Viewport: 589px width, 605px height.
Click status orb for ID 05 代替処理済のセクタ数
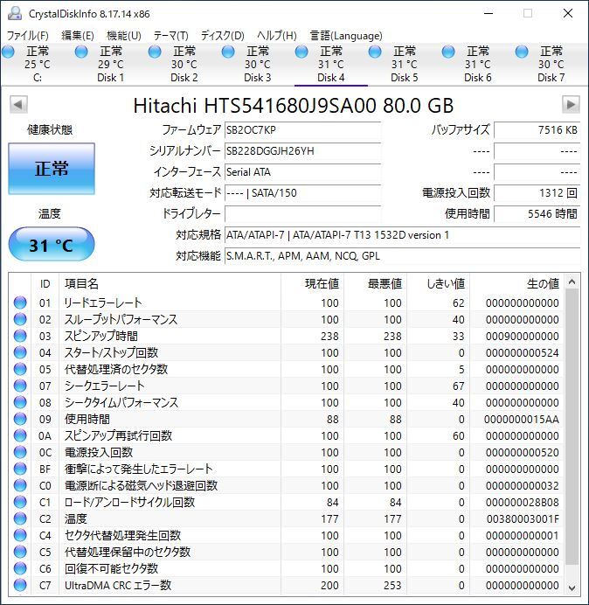[20, 369]
